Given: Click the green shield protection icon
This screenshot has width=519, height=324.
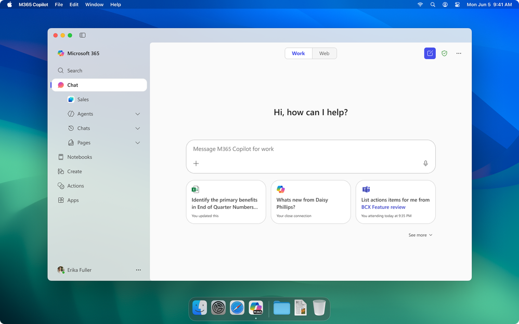Looking at the screenshot, I should (x=444, y=53).
